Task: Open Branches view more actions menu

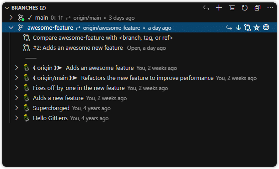Action: point(270,8)
